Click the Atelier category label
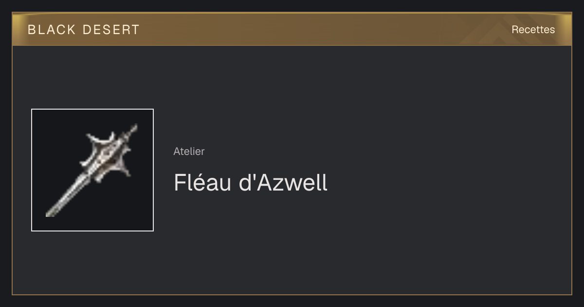The height and width of the screenshot is (307, 584). [189, 151]
